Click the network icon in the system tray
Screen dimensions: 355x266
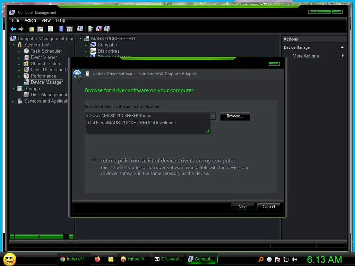286,259
